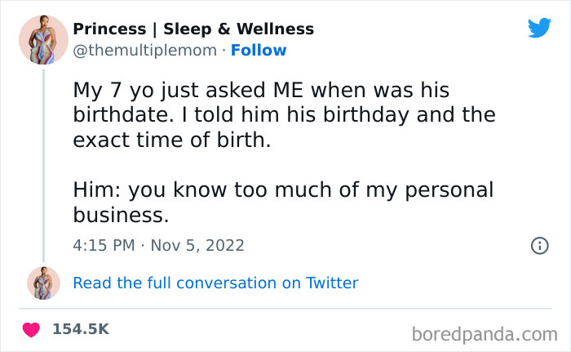The width and height of the screenshot is (571, 352).
Task: Read the full conversation on Twitter
Action: 215,283
